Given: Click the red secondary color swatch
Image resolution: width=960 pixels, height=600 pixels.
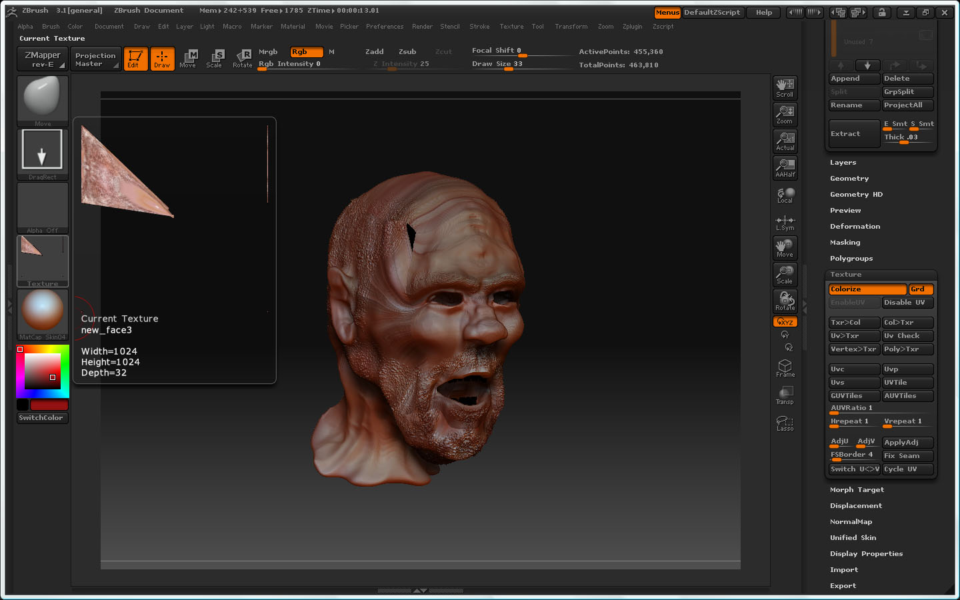Looking at the screenshot, I should tap(49, 405).
